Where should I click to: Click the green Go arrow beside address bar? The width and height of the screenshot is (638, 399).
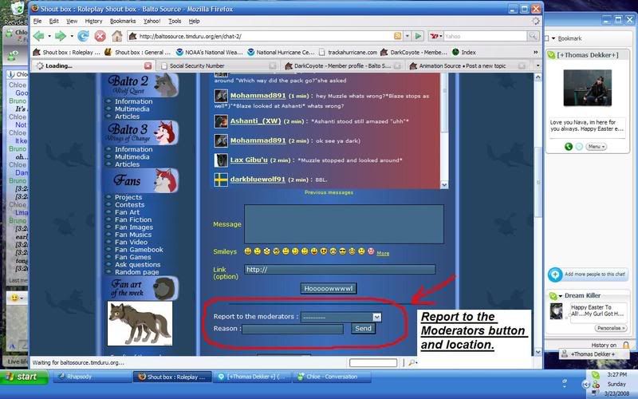(418, 36)
